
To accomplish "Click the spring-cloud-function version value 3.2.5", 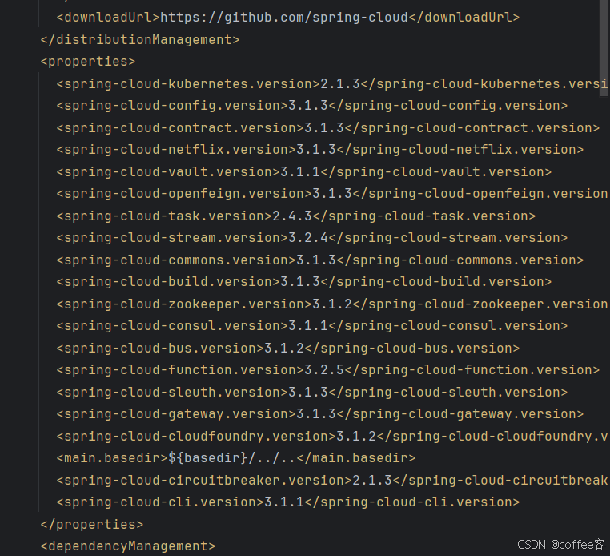I will pos(324,370).
